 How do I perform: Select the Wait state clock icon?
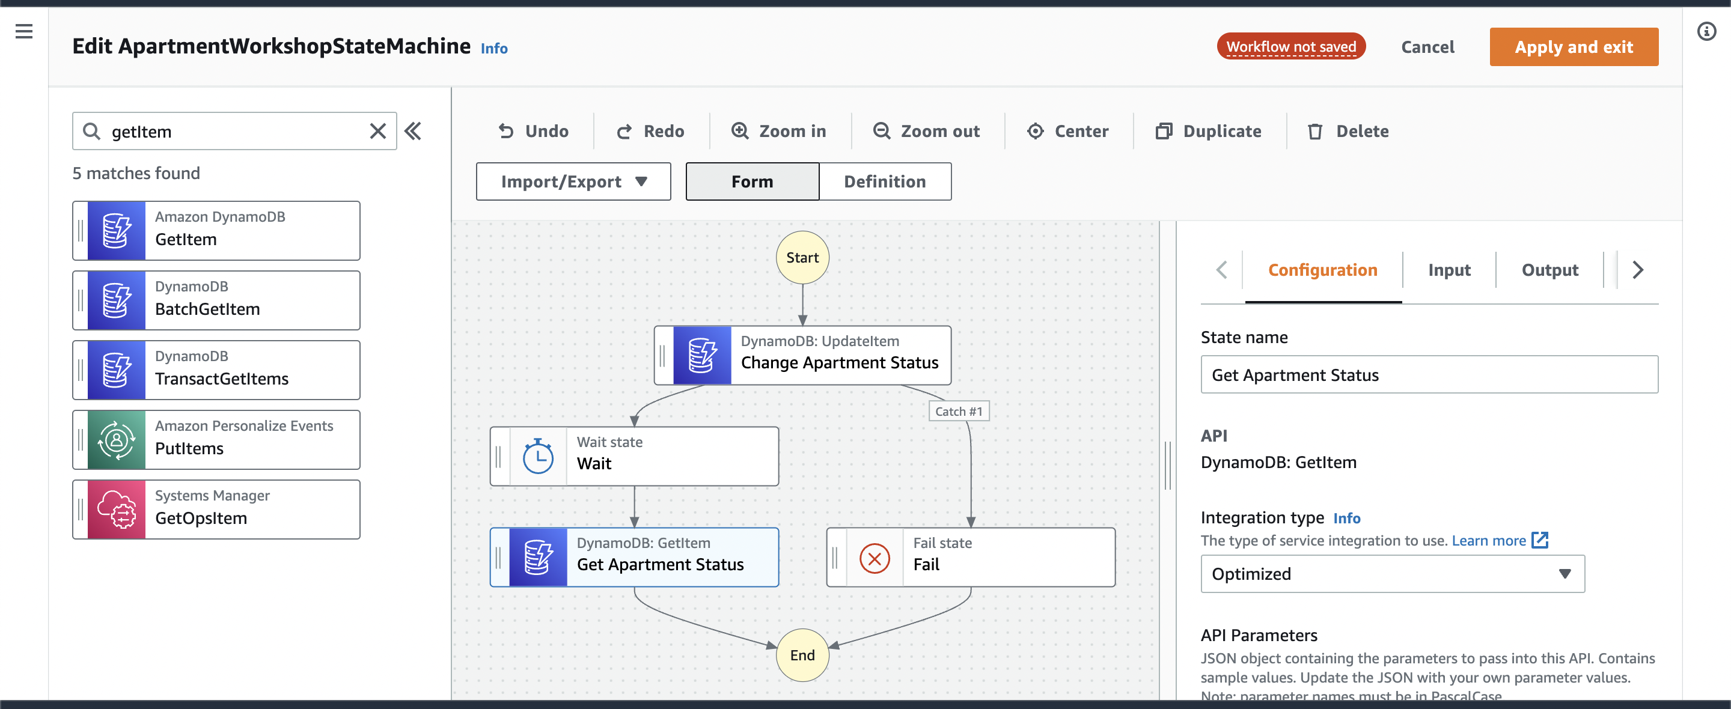(x=539, y=456)
